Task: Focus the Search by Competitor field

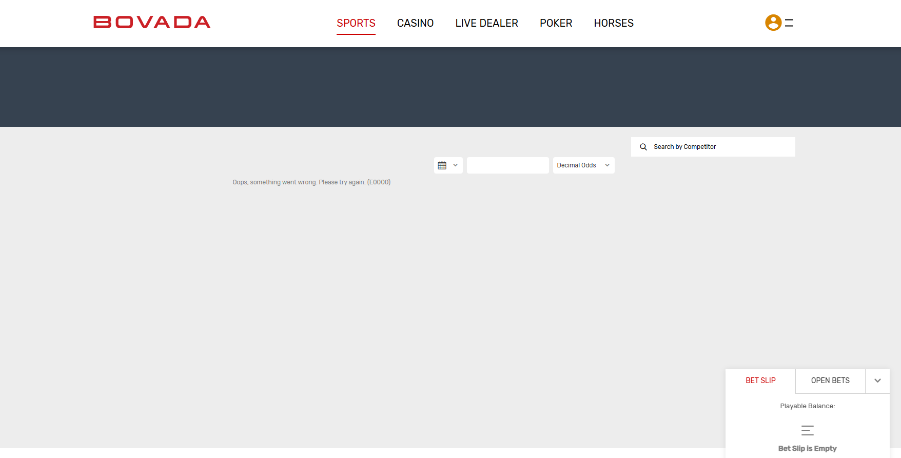Action: (718, 147)
